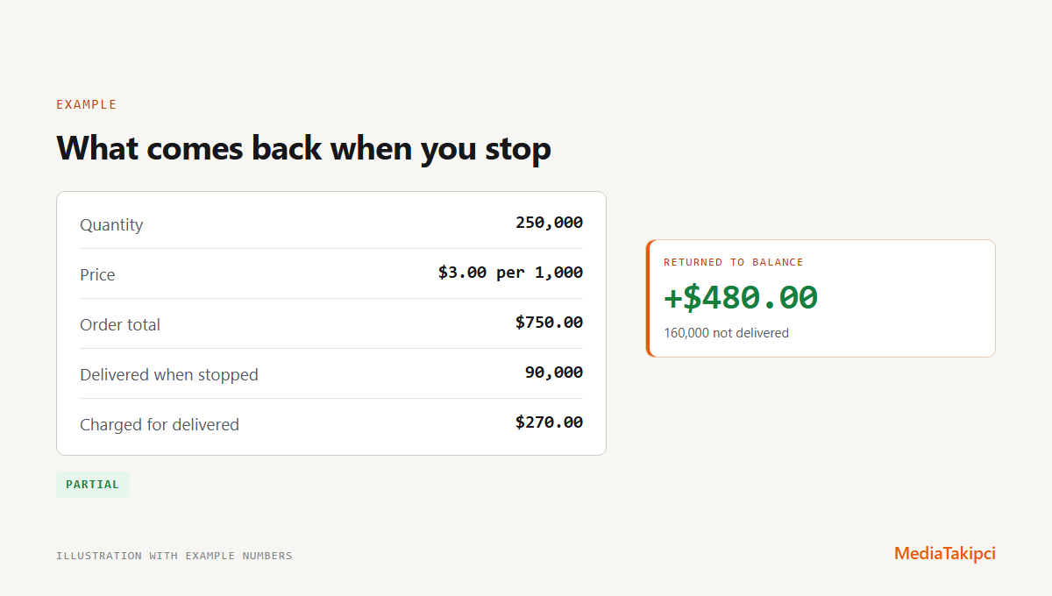Image resolution: width=1052 pixels, height=596 pixels.
Task: Select the Order total row label
Action: click(120, 324)
